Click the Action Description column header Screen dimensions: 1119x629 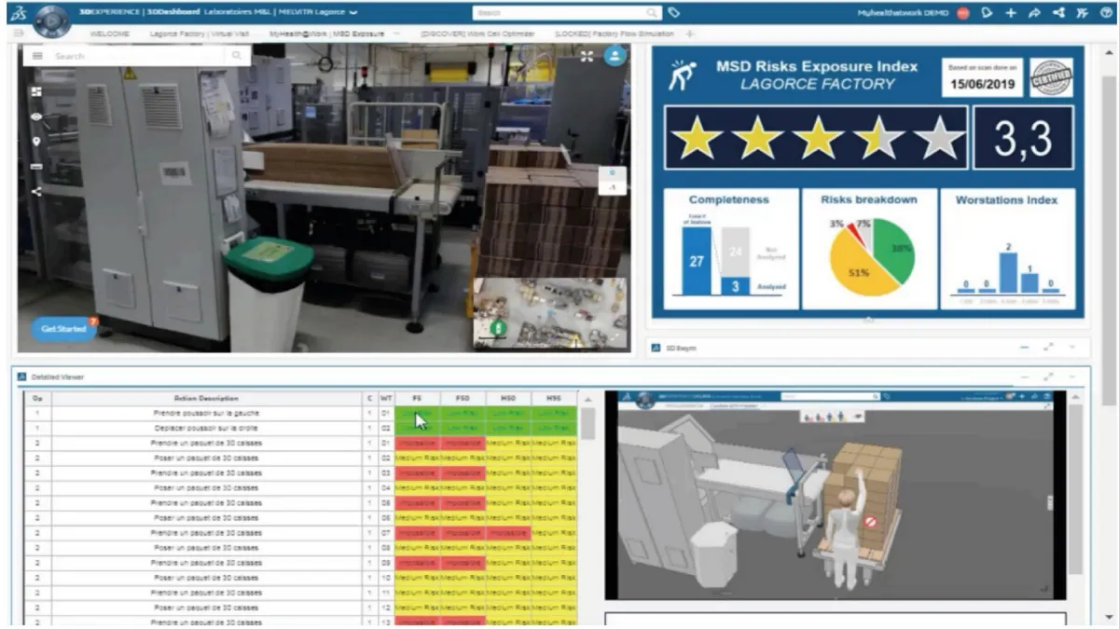point(207,398)
